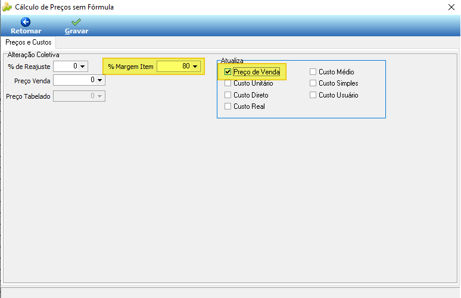Click the Preço Tabelado label
Screen dimensions: 461x298
pos(28,96)
